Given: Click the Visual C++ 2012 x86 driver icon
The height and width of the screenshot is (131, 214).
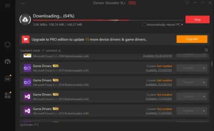Looking at the screenshot, I should coord(27,111).
